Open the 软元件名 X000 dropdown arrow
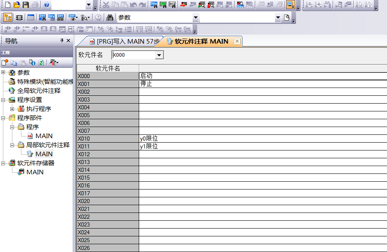 (x=159, y=55)
